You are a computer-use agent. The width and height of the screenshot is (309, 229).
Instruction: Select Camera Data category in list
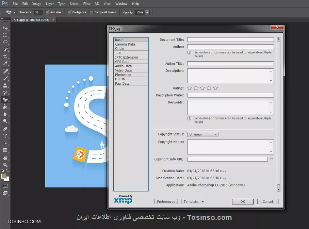(131, 44)
